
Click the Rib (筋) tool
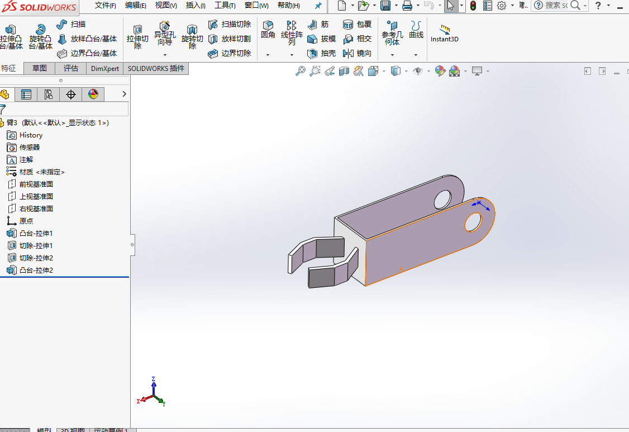point(318,25)
